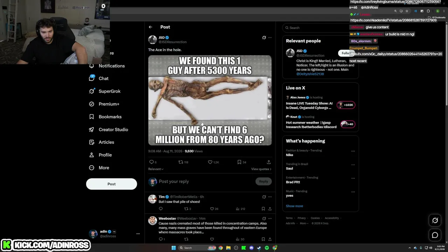
Task: Click Grok icon on Tim's reply
Action: (x=264, y=197)
